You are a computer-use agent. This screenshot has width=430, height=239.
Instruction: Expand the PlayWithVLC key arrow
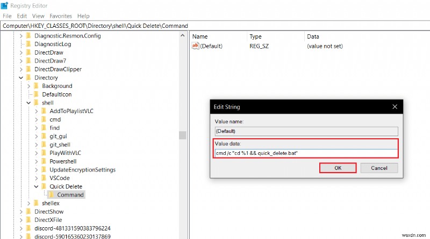point(37,153)
